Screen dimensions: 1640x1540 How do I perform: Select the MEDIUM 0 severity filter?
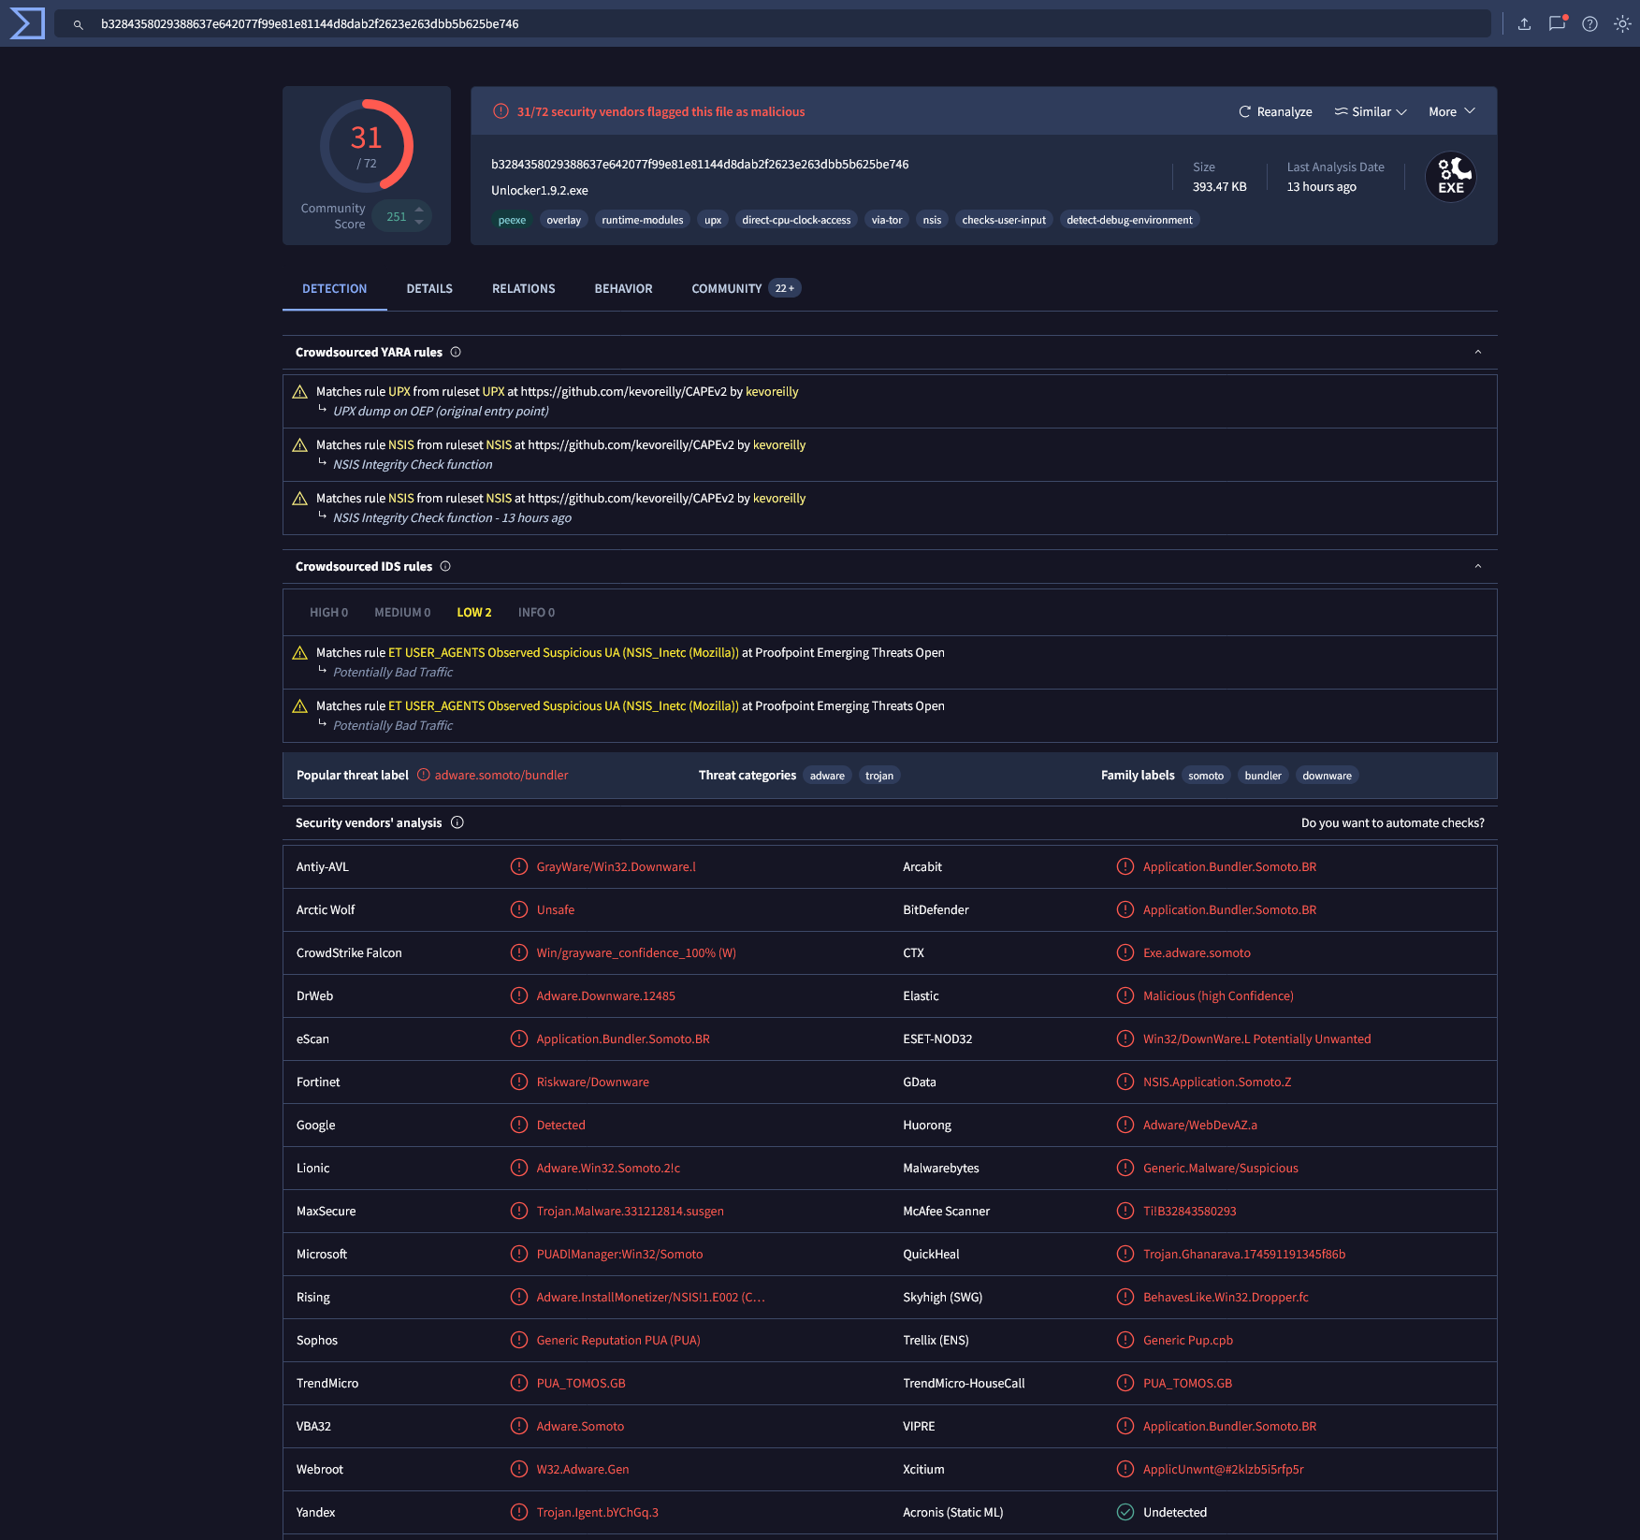coord(402,613)
